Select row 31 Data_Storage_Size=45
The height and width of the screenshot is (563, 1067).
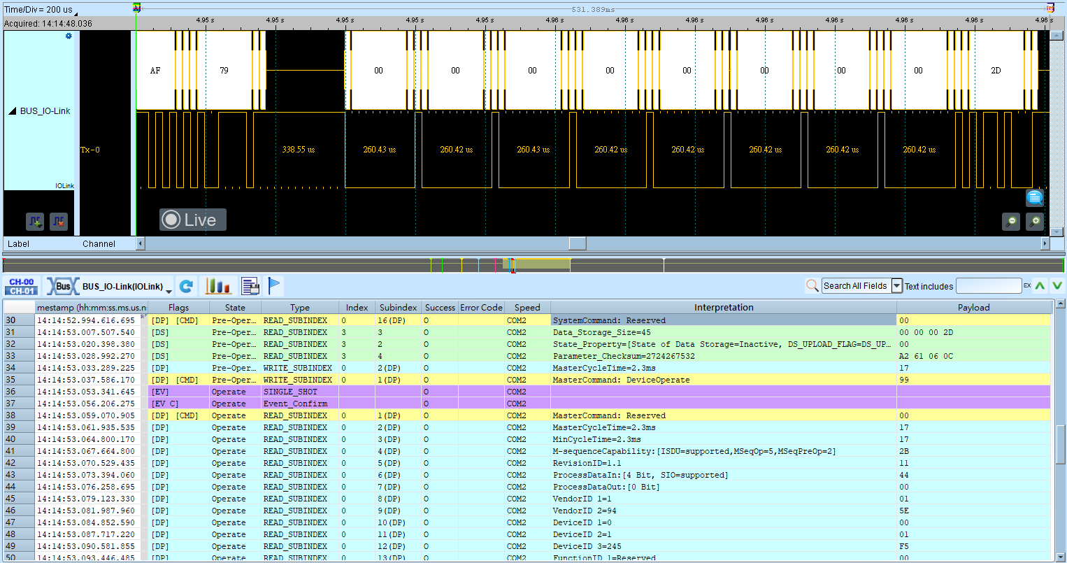click(x=528, y=332)
